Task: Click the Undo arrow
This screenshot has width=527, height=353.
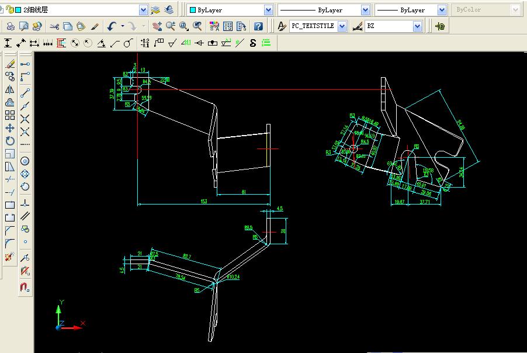Action: click(x=112, y=26)
